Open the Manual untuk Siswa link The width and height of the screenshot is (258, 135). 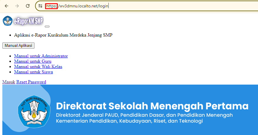click(x=34, y=72)
